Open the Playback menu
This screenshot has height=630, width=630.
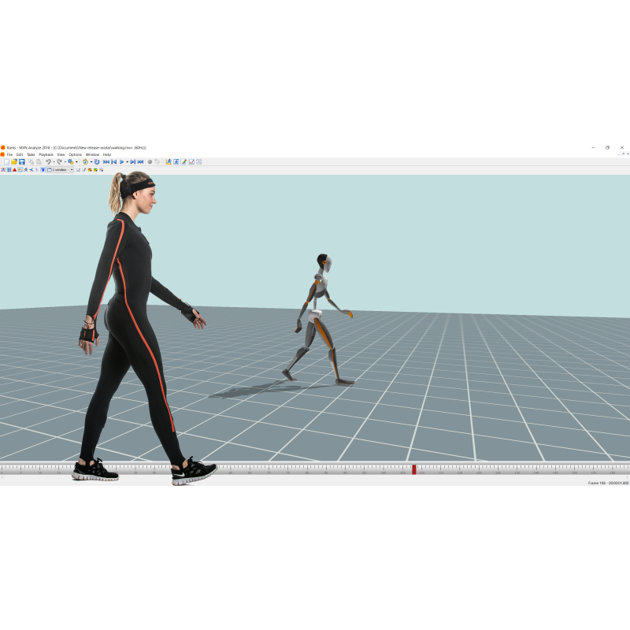[x=46, y=154]
